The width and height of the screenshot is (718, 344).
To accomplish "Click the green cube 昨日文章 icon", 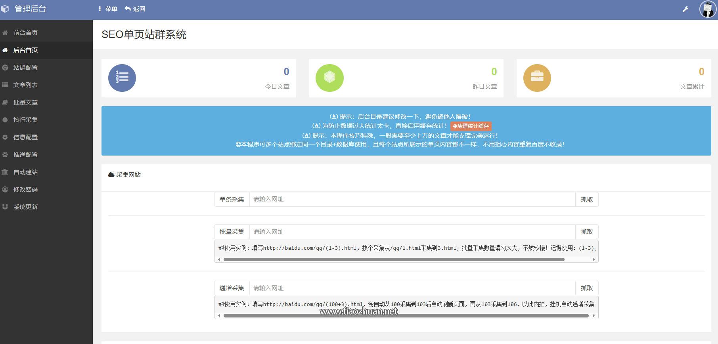I will [x=329, y=78].
